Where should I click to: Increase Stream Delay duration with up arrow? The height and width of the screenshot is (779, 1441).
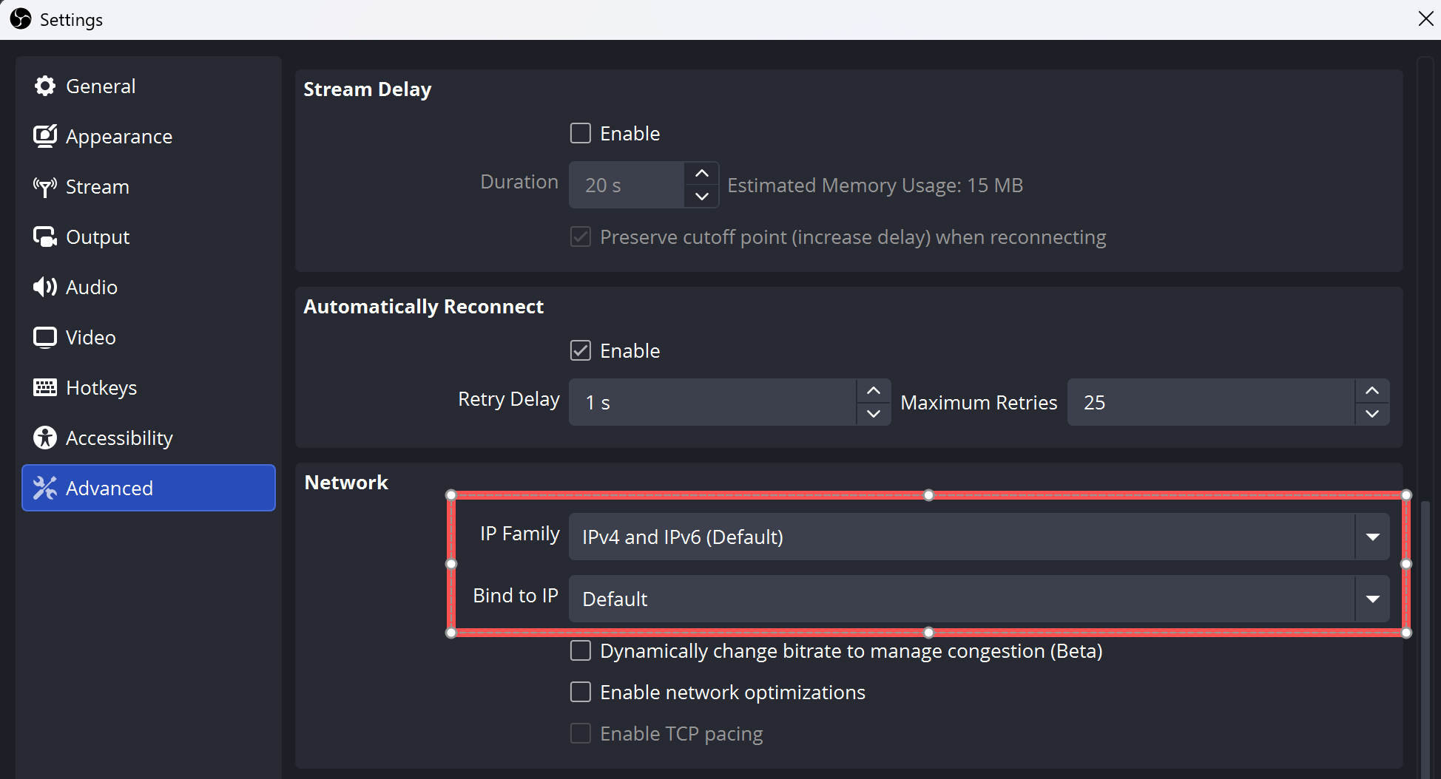702,173
